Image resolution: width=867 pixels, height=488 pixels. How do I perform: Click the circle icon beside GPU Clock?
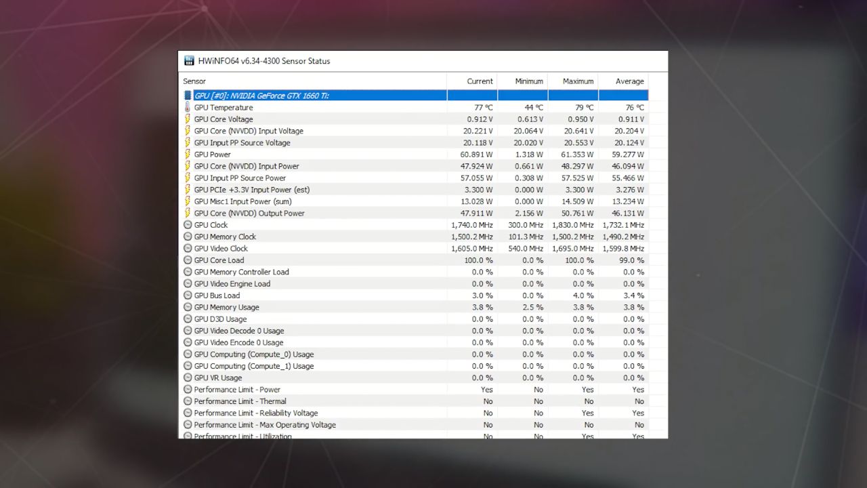pyautogui.click(x=188, y=225)
